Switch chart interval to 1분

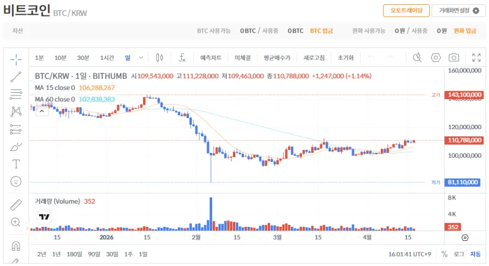pos(39,57)
